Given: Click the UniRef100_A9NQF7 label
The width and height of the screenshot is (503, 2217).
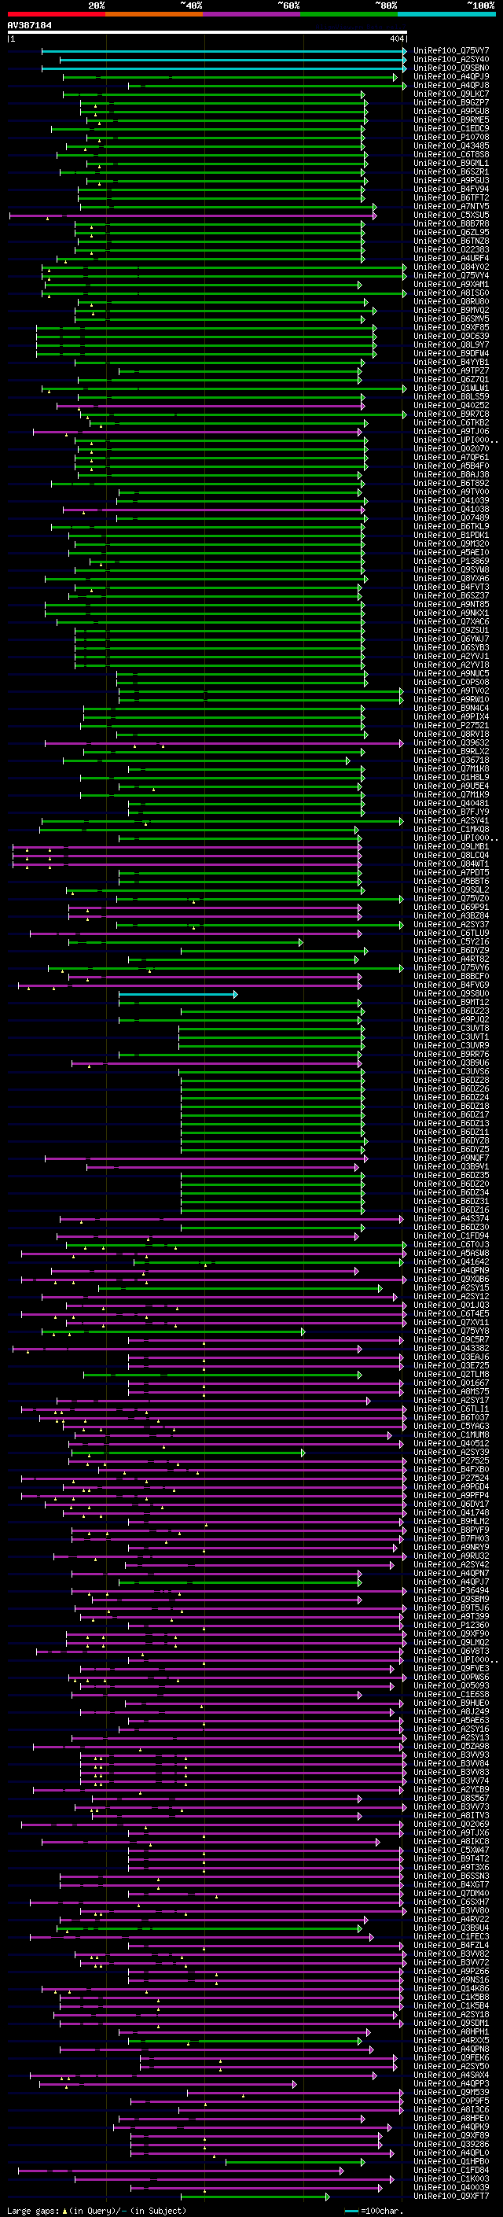Looking at the screenshot, I should coord(450,1158).
